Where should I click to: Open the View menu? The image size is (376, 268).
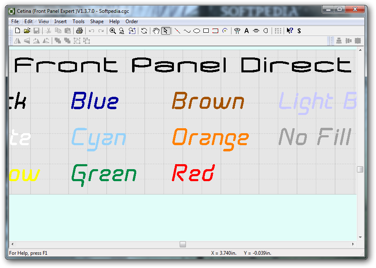coord(43,22)
